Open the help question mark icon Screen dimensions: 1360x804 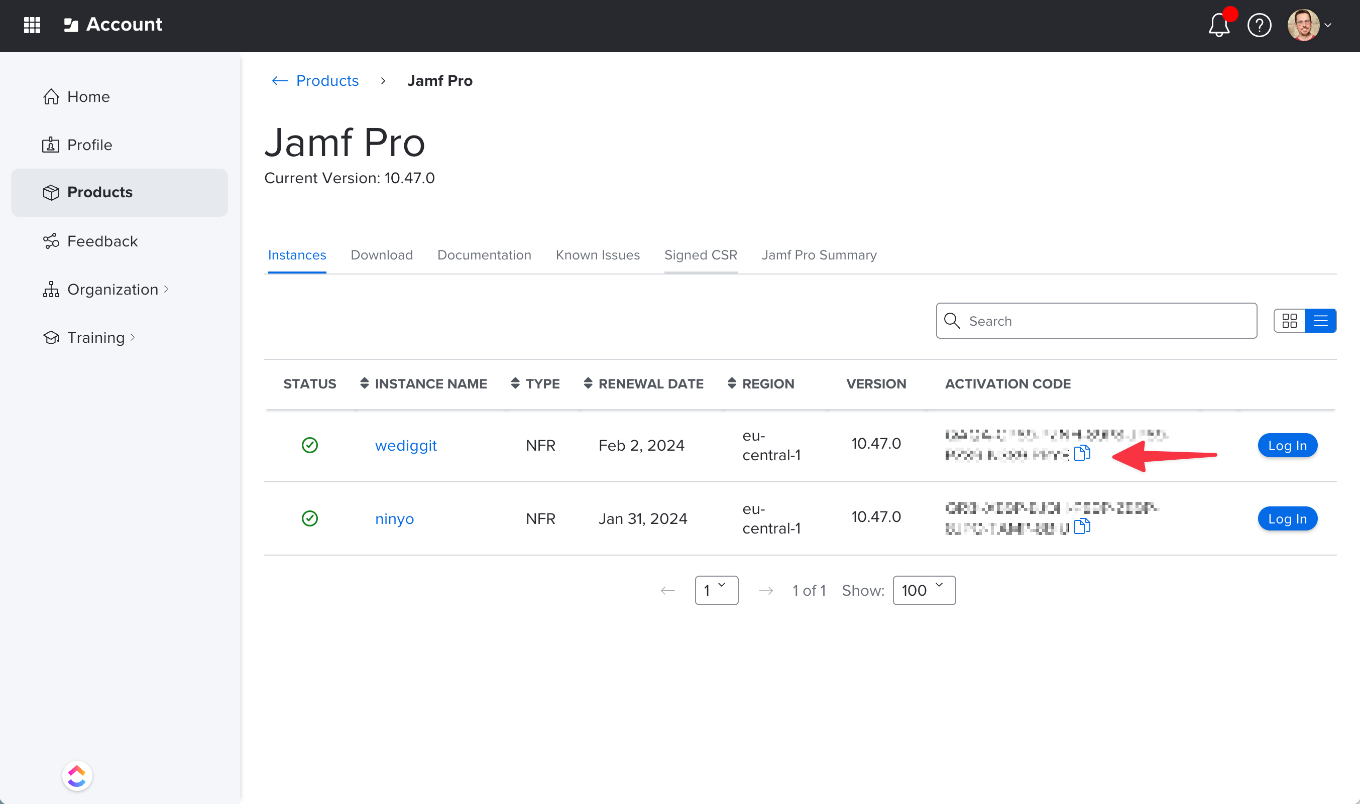coord(1259,26)
